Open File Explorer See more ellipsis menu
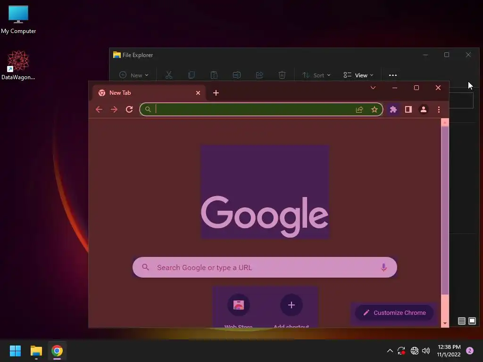This screenshot has width=483, height=362. (x=393, y=75)
